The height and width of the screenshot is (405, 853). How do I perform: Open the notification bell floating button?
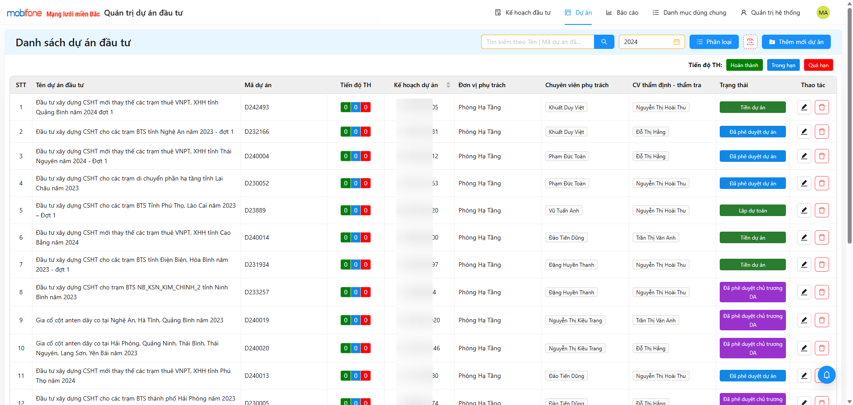click(x=826, y=375)
